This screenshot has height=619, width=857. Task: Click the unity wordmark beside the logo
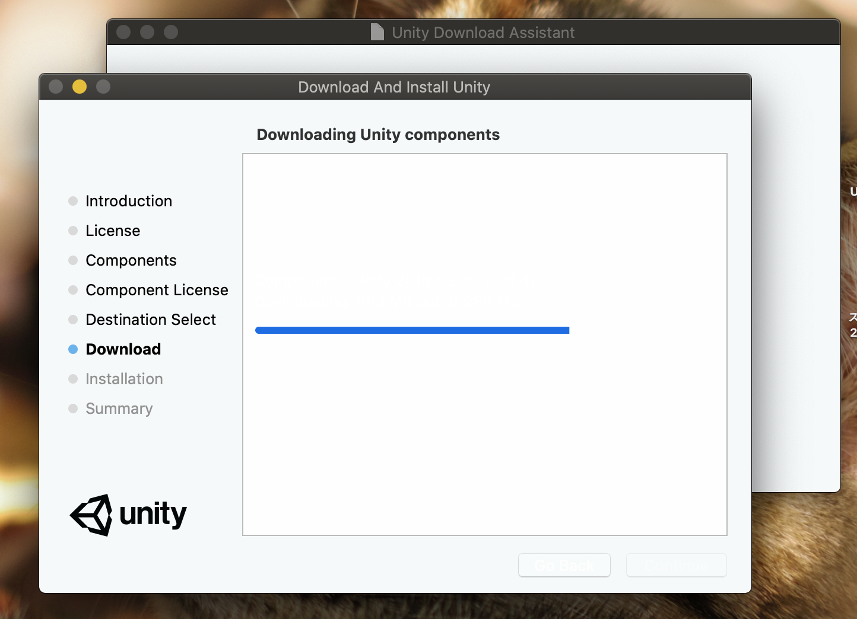click(x=153, y=514)
